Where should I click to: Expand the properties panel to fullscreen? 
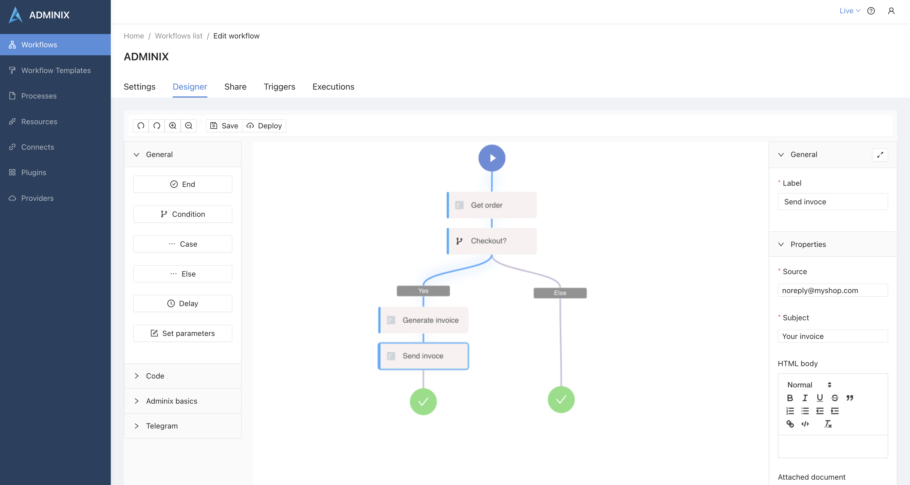pyautogui.click(x=879, y=155)
